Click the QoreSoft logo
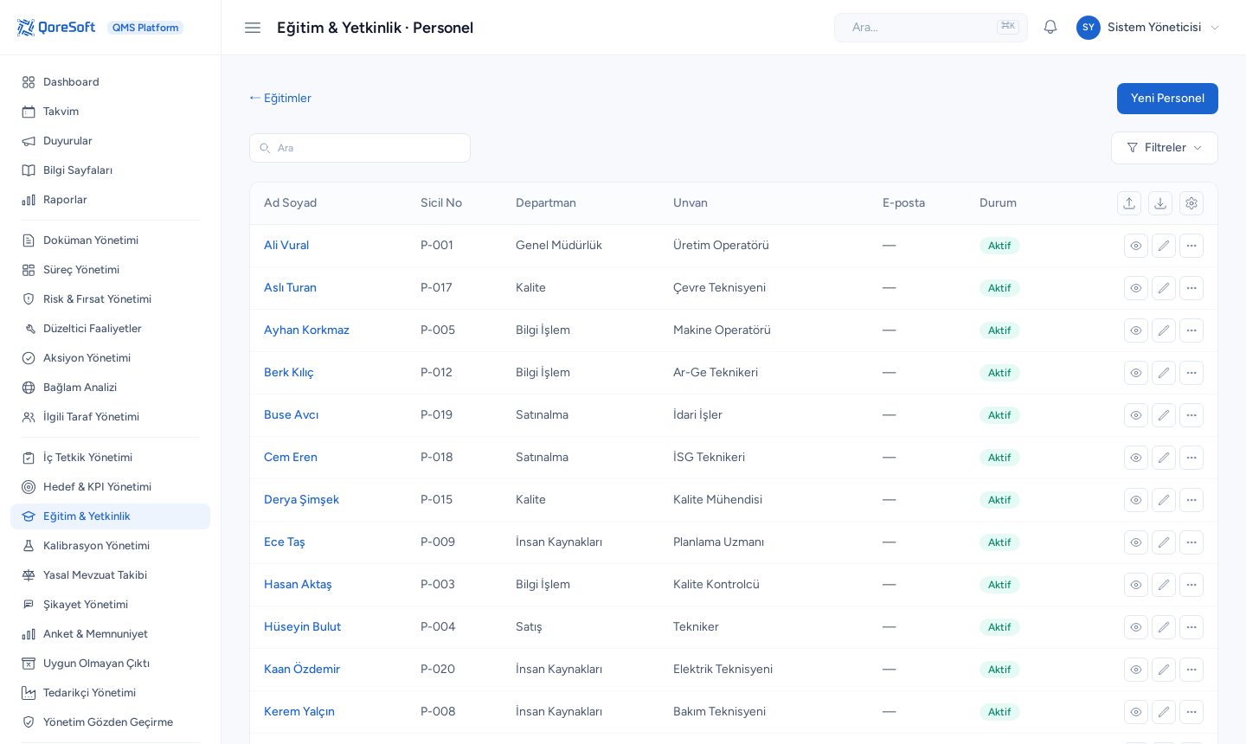Screen dimensions: 1246x744 [x=56, y=28]
